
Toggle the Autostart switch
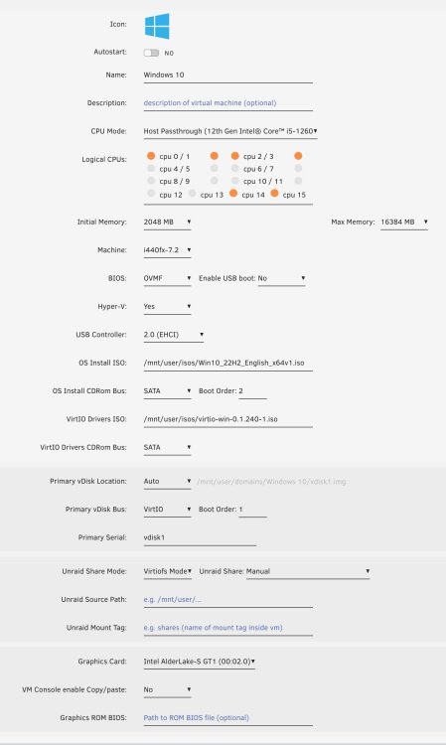(x=152, y=53)
